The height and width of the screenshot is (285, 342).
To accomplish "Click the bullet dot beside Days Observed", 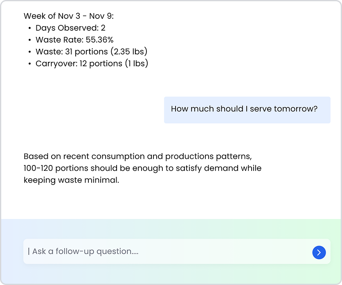I will (30, 28).
